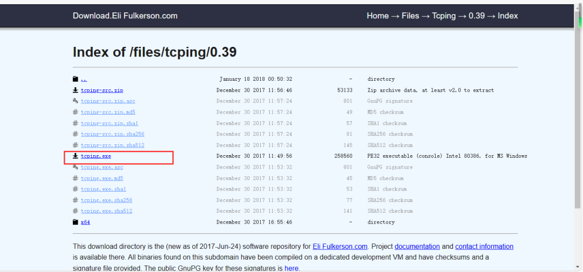Click the folder icon for x64 directory
This screenshot has height=272, width=583.
pos(76,222)
